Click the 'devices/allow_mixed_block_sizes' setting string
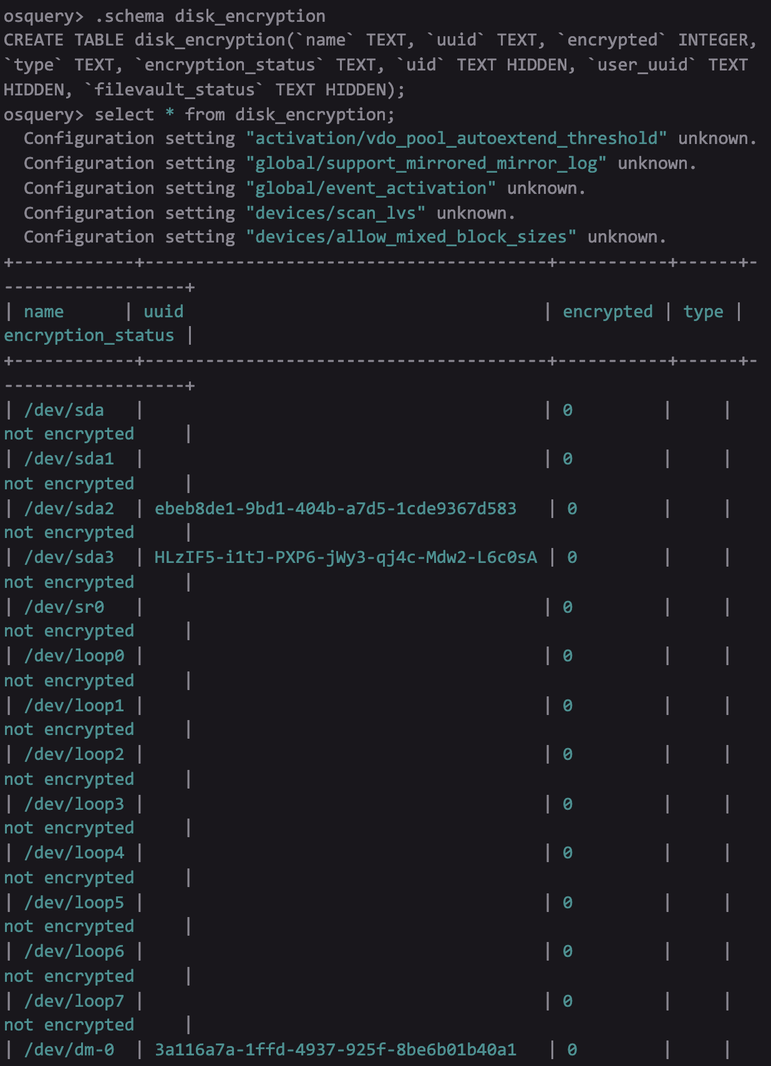 pos(411,237)
